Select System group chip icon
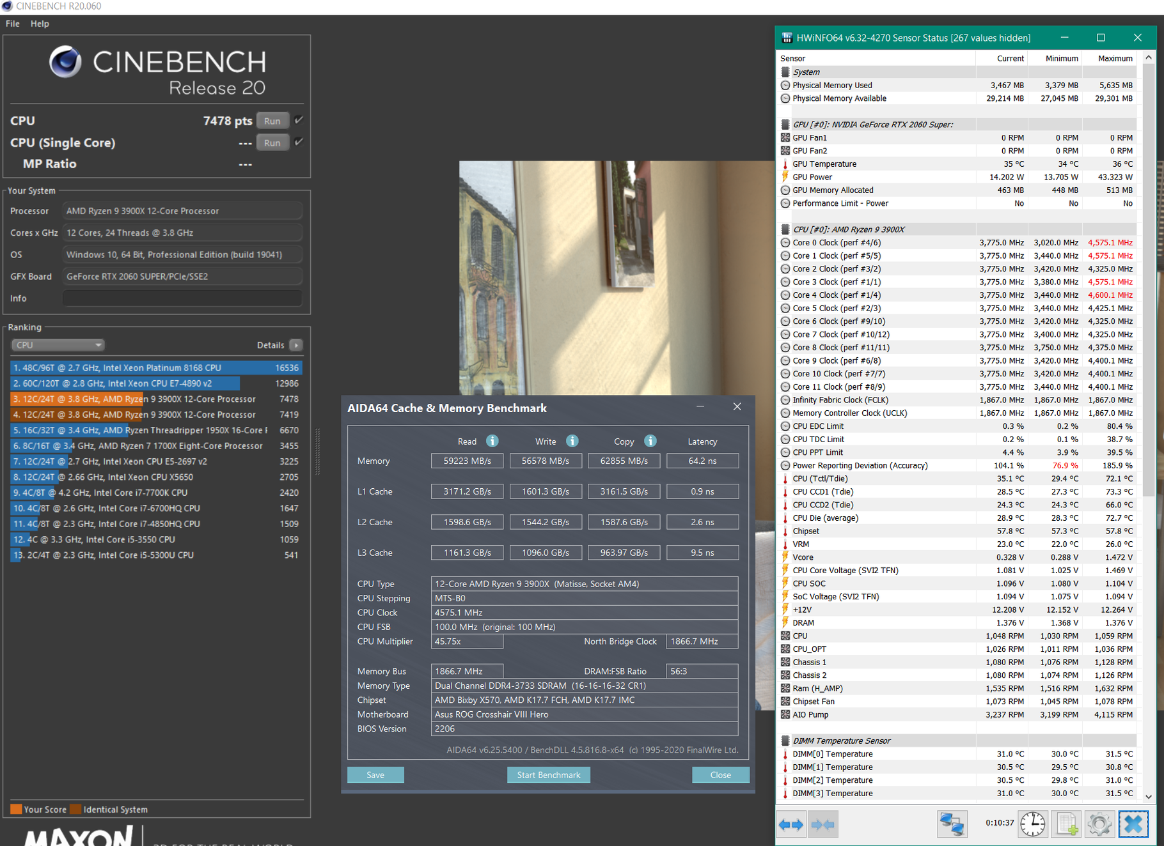Viewport: 1164px width, 846px height. 785,72
